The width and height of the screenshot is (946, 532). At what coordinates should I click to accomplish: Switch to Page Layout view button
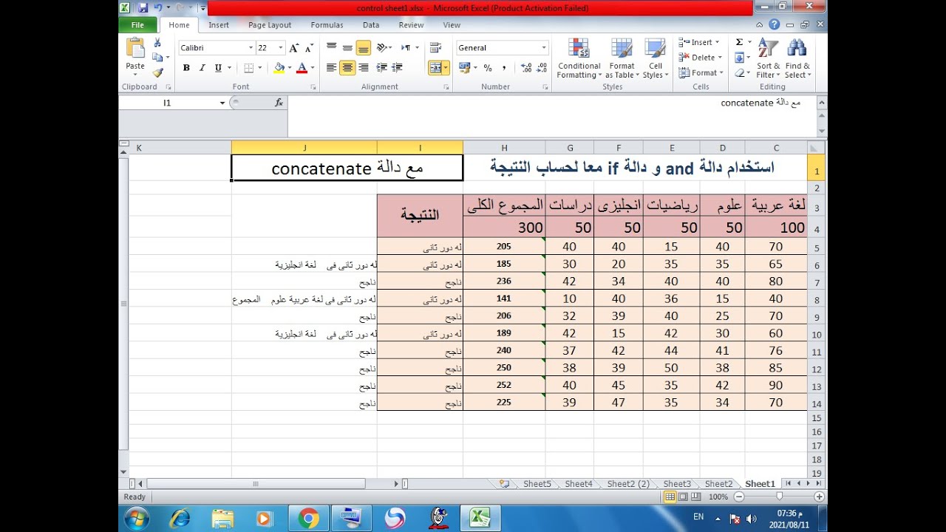(x=683, y=497)
